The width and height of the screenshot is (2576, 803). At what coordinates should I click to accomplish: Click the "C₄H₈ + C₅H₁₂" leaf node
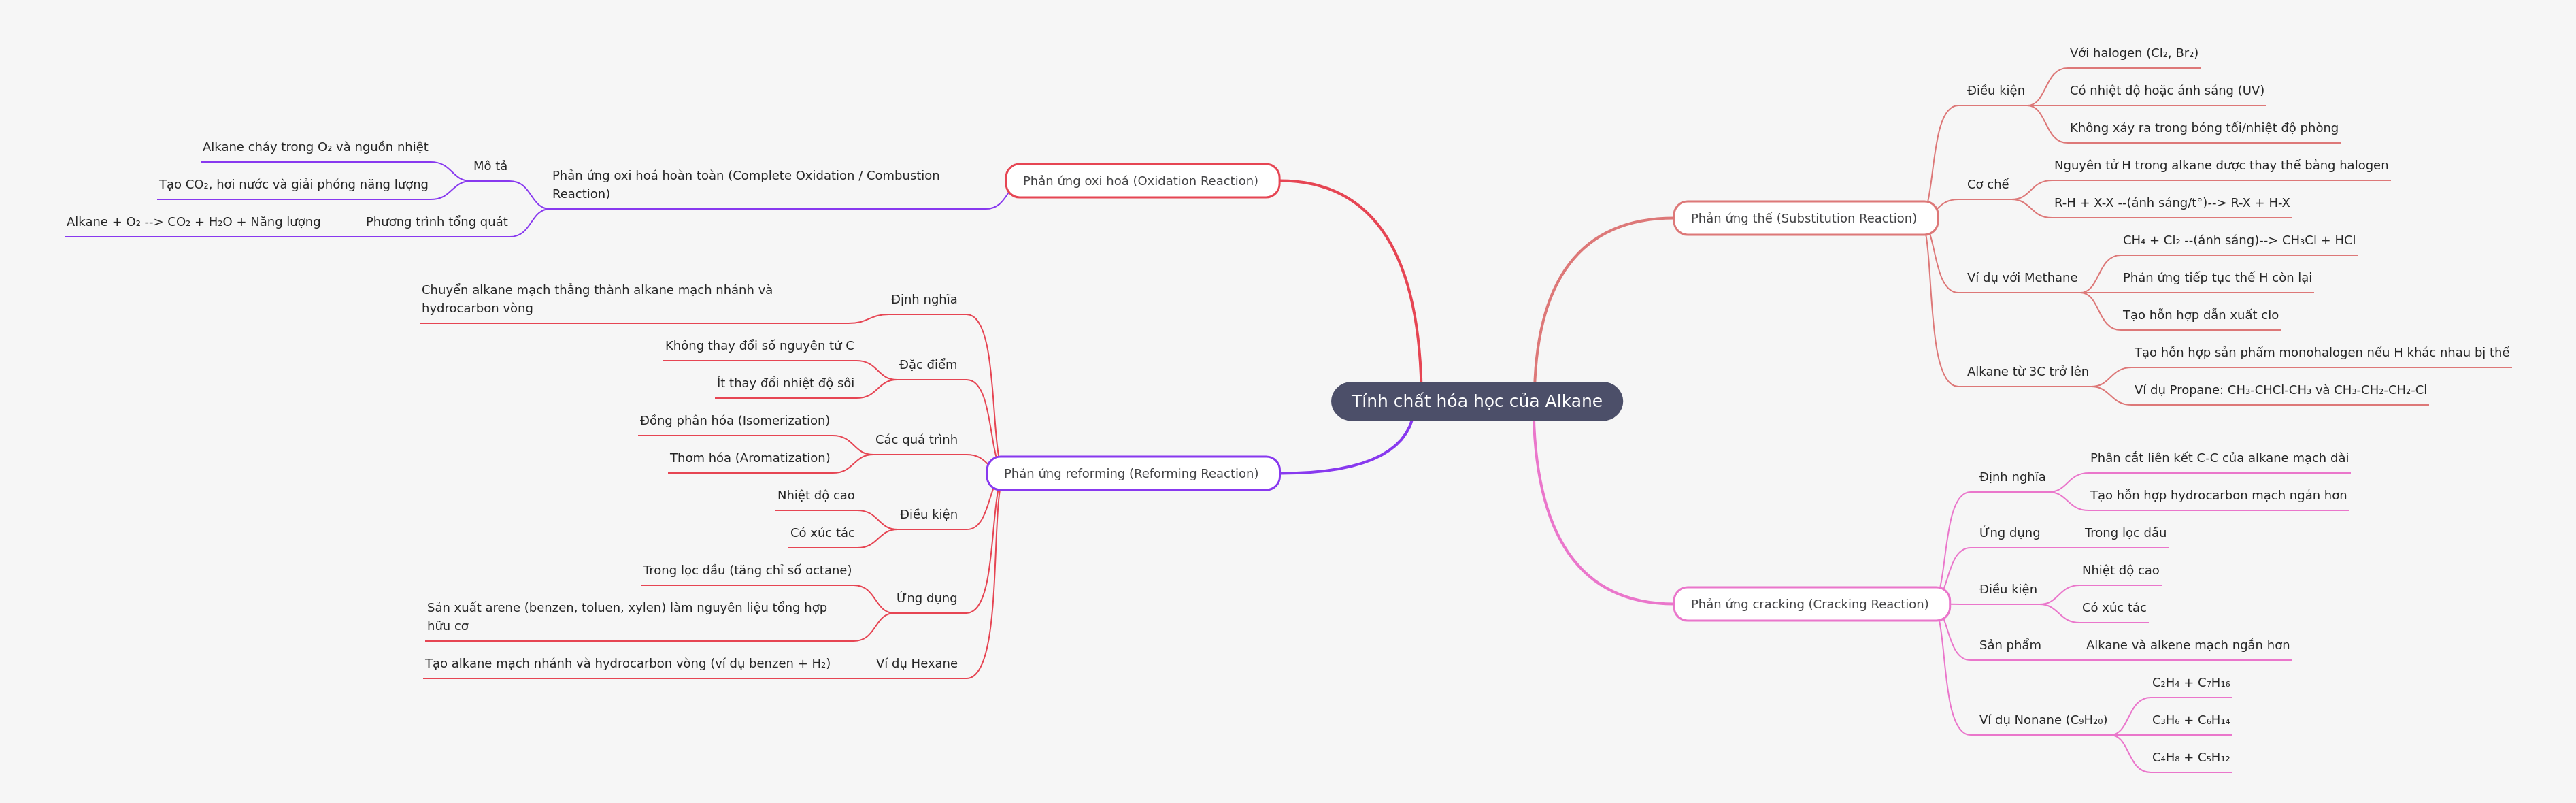pyautogui.click(x=2191, y=757)
